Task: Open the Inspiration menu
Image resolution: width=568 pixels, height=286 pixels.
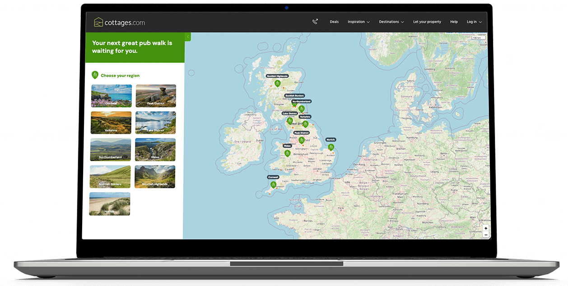Action: [358, 22]
